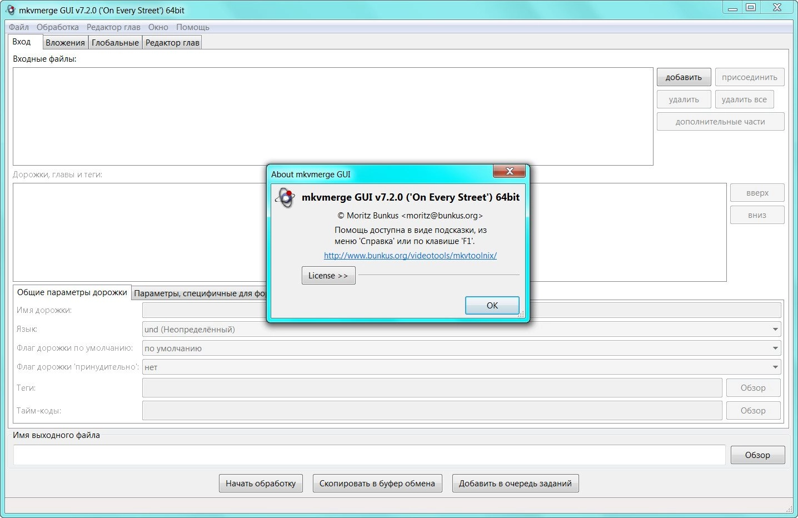Viewport: 798px width, 518px height.
Task: Click Добавить в очередь заданий button
Action: click(x=515, y=484)
